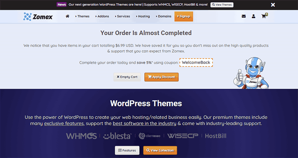Viewport: 298px width, 158px height.
Task: Open the home page icon
Action: click(x=67, y=16)
